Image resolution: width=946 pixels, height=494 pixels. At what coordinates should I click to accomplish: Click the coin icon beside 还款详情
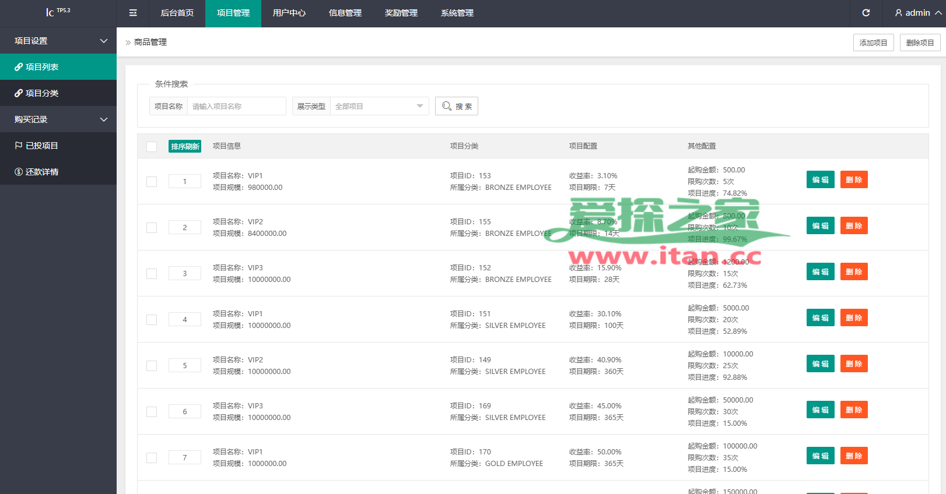[x=19, y=172]
